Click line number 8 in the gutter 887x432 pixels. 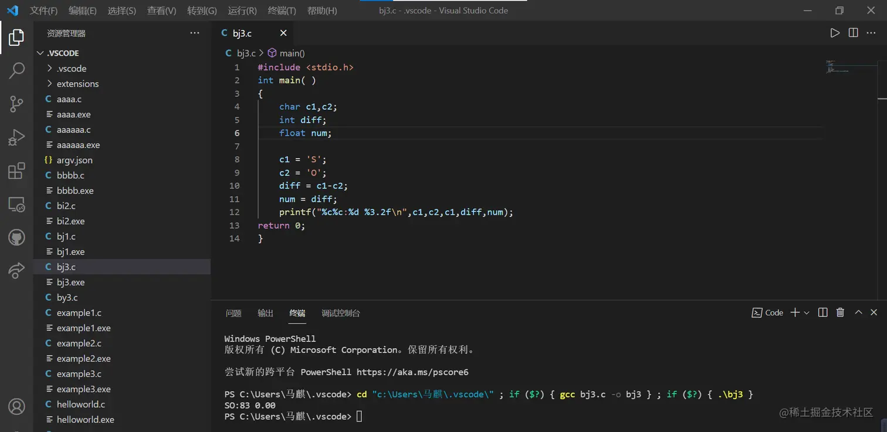(236, 159)
